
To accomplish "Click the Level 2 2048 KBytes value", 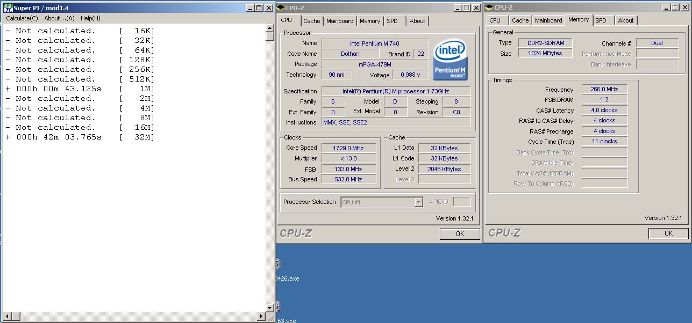I will [x=444, y=169].
